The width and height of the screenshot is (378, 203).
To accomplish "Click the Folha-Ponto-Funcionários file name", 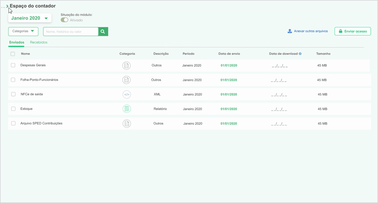I will click(39, 80).
